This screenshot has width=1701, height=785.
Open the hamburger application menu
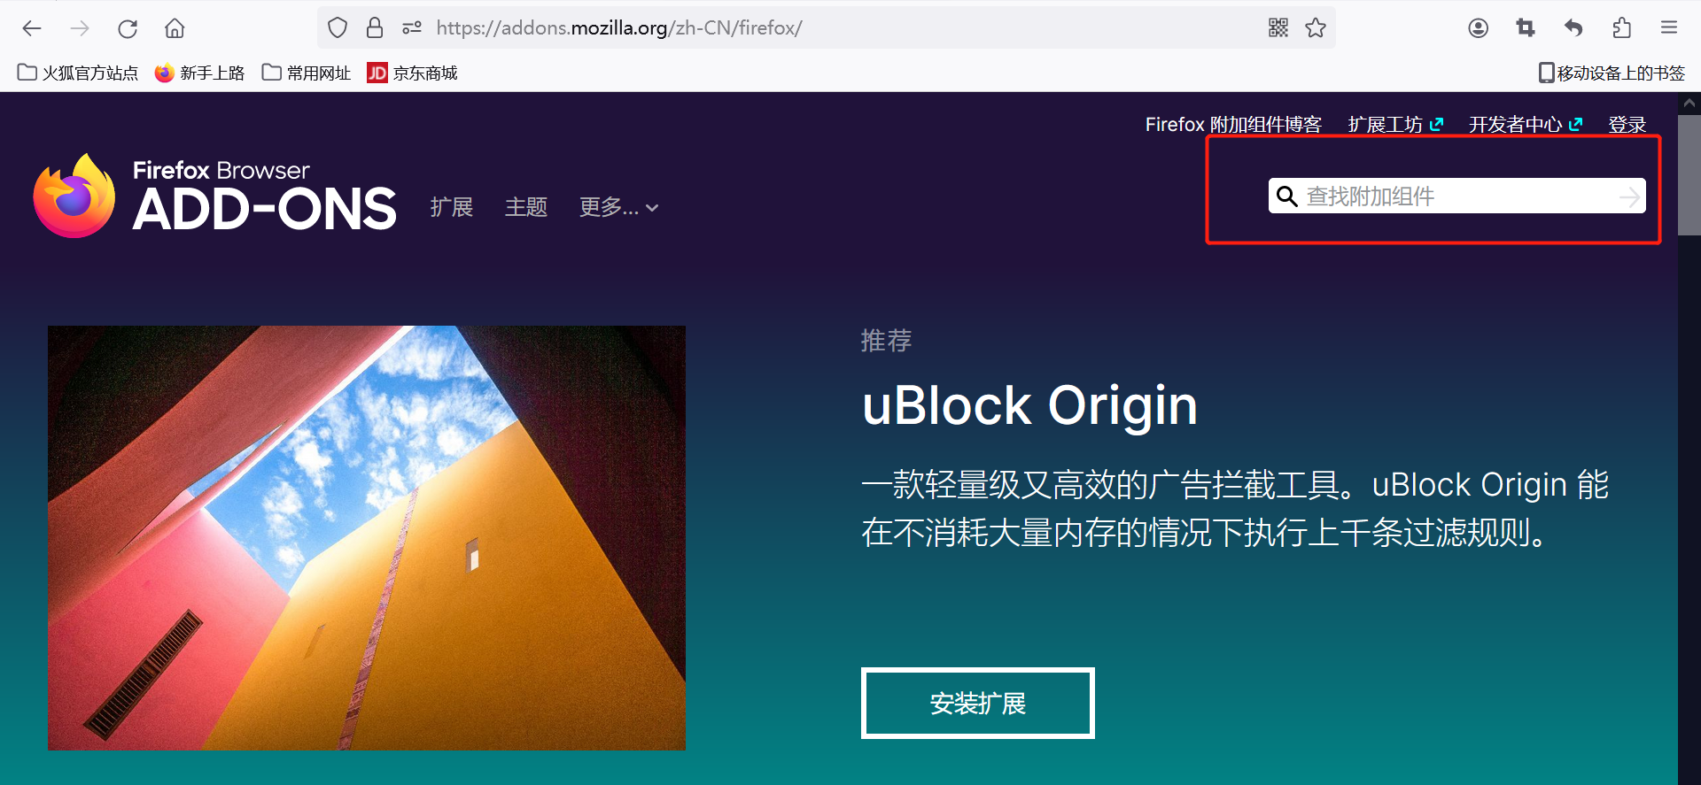[1669, 28]
